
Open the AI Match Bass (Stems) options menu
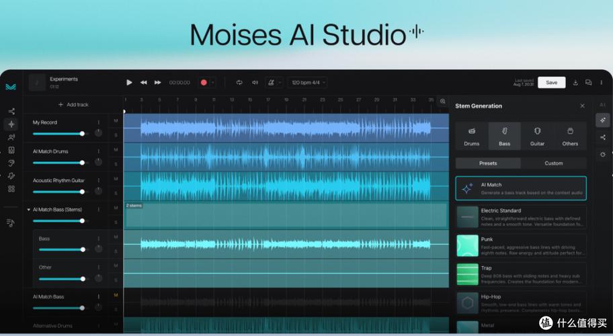99,210
